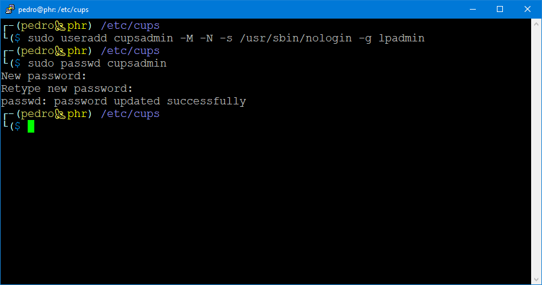Image resolution: width=542 pixels, height=285 pixels.
Task: Click the /etc/cups path in the first prompt
Action: click(130, 26)
